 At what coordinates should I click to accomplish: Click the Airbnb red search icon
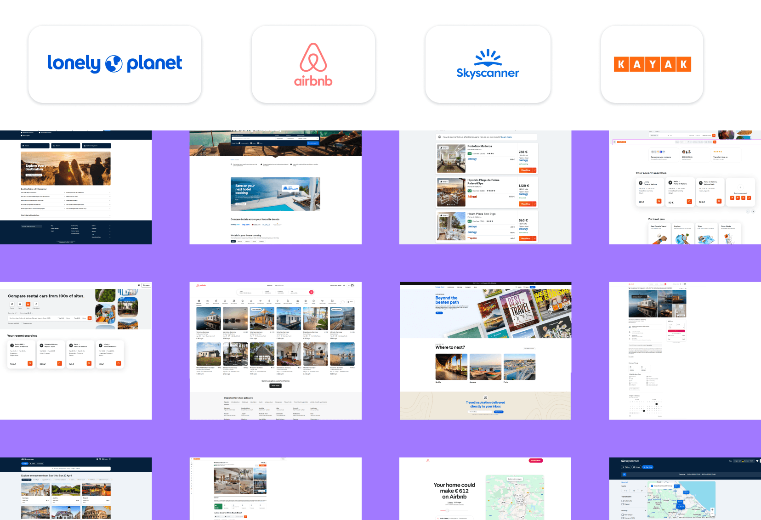(x=311, y=292)
